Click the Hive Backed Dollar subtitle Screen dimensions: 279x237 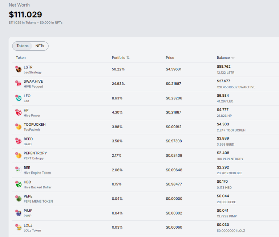click(x=37, y=187)
